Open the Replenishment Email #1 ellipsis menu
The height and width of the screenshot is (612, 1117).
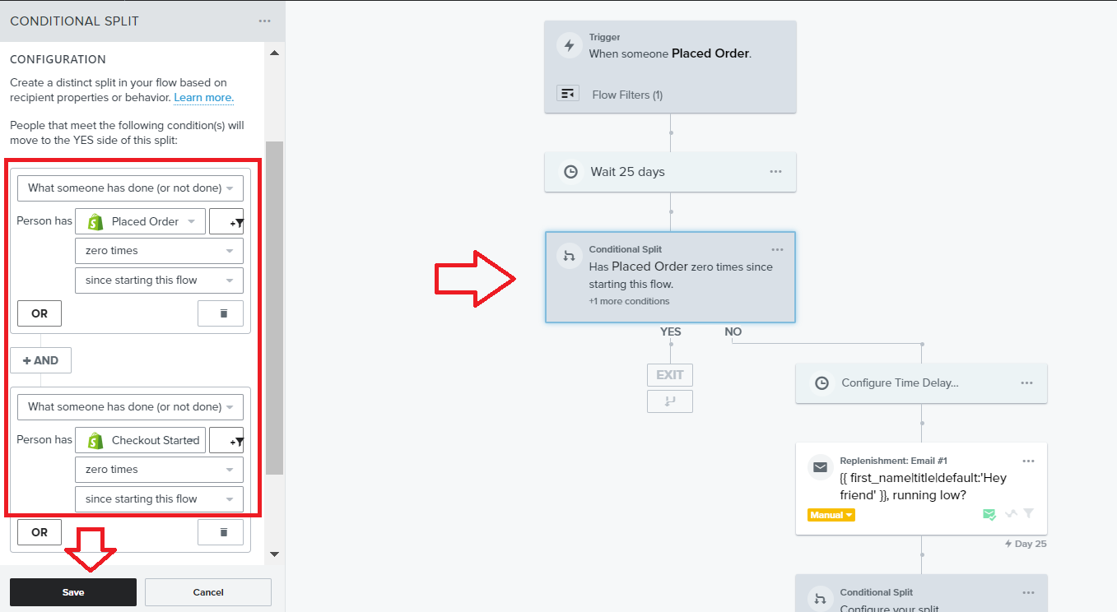(x=1028, y=461)
